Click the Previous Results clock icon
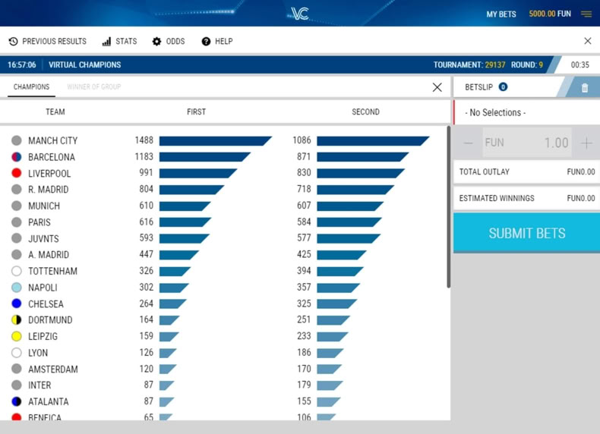Viewport: 600px width, 434px height. 14,41
